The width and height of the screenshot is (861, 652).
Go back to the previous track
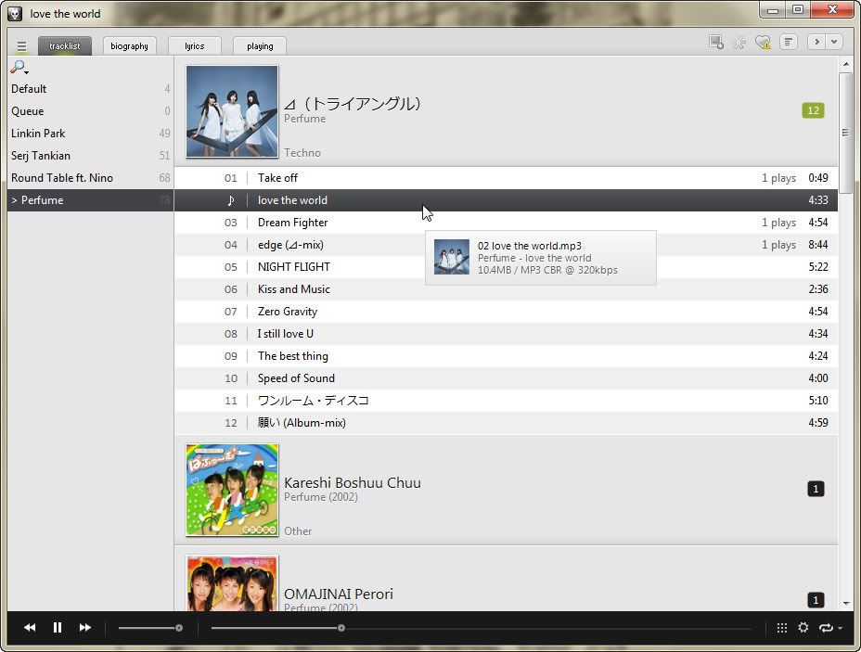pos(30,628)
